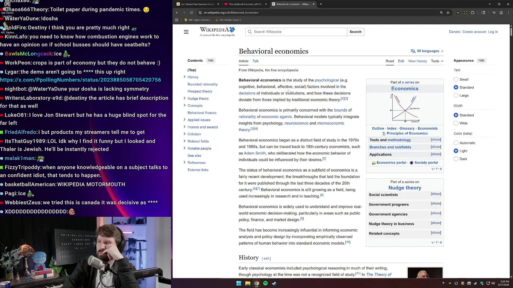Expand Concepts subsection in Contents
Screen dimensions: 513x288
pyautogui.click(x=184, y=106)
